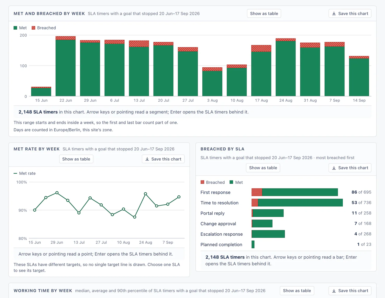The height and width of the screenshot is (298, 385).
Task: Click Met legend swatch in Breached by SLA
Action: click(231, 182)
